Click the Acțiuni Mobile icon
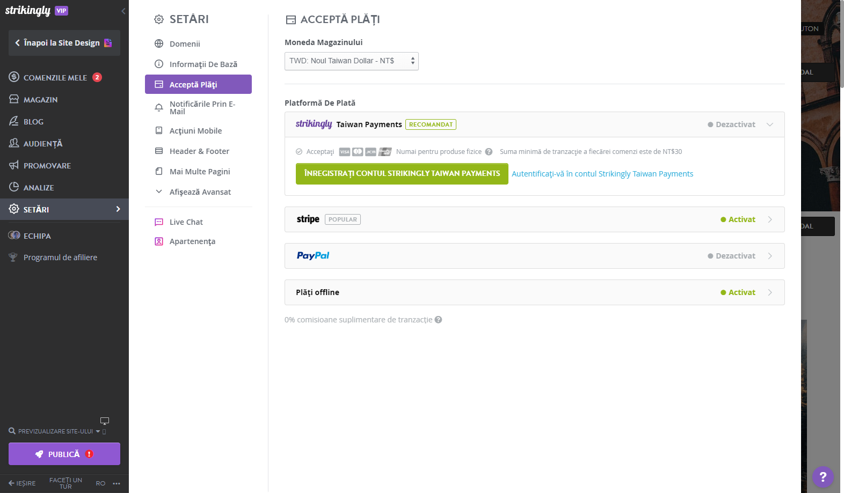844x493 pixels. [x=159, y=130]
